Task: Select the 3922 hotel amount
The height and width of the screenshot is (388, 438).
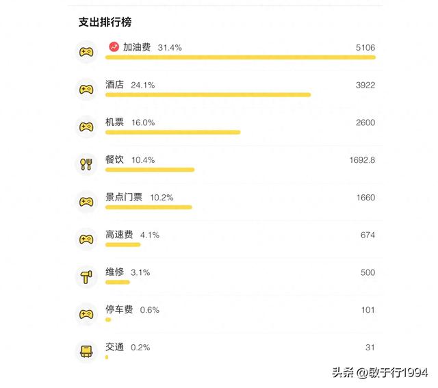Action: [x=365, y=85]
